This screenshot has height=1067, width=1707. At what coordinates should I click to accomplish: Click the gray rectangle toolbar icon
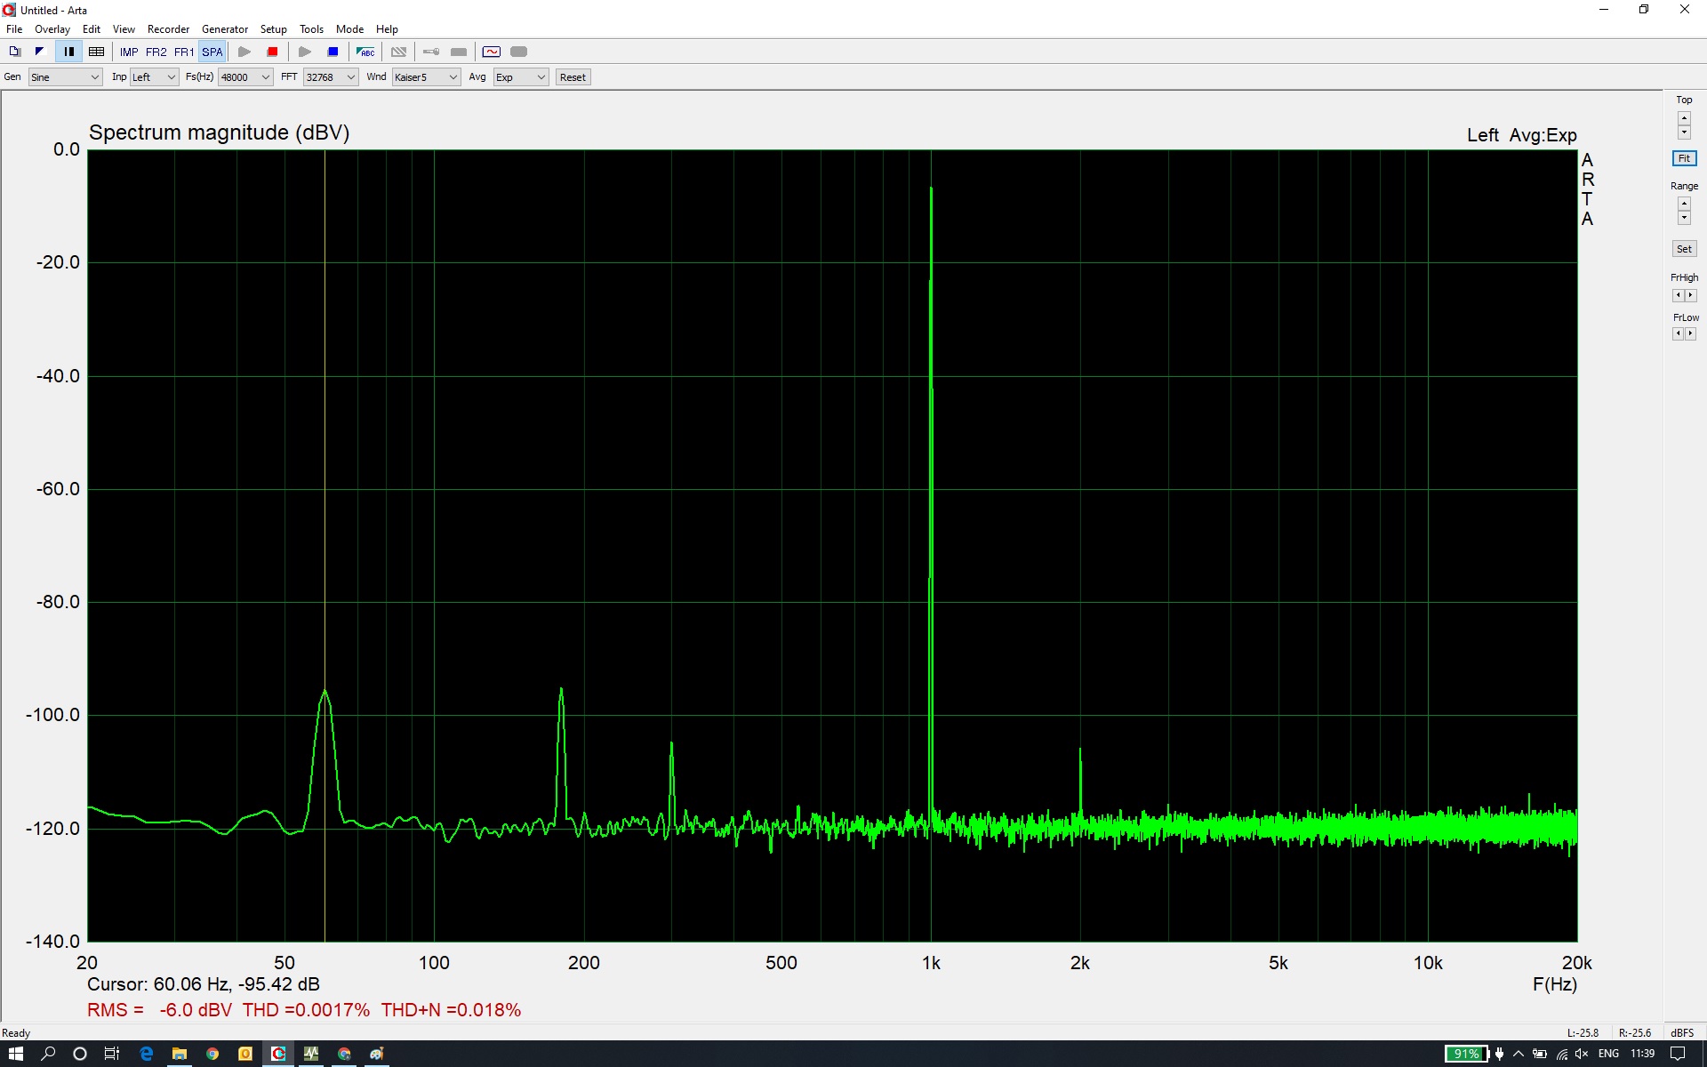pyautogui.click(x=459, y=52)
